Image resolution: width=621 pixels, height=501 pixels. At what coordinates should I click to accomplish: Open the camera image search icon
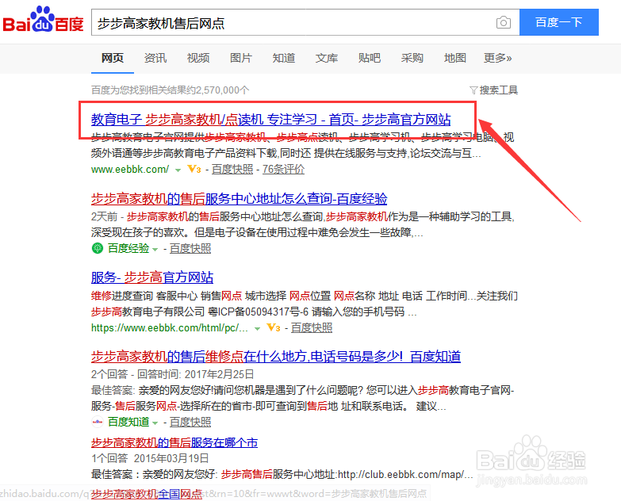(x=503, y=22)
